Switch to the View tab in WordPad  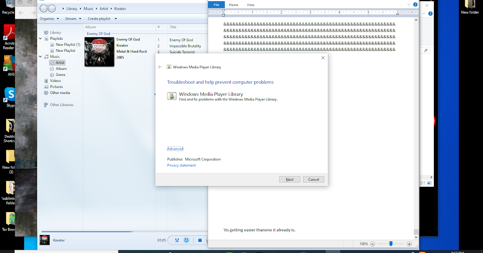(x=251, y=5)
